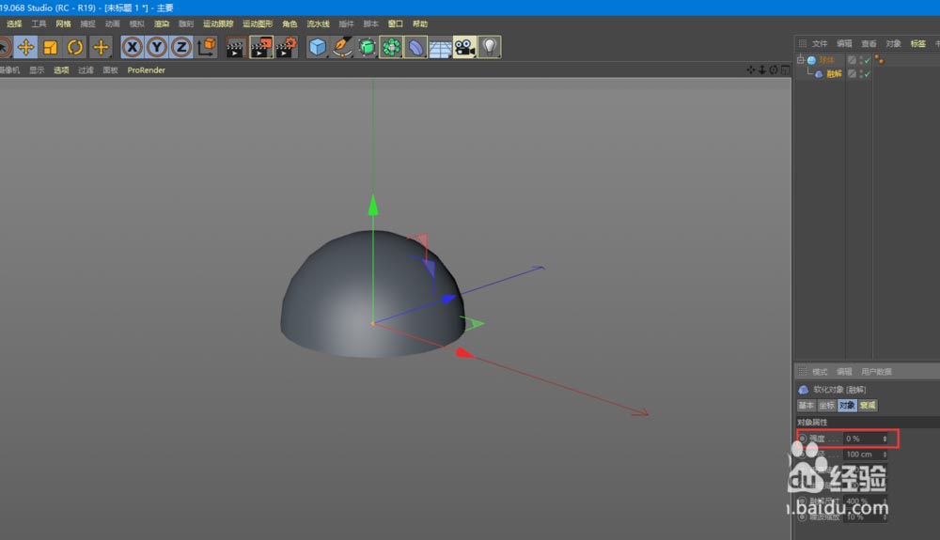This screenshot has width=940, height=540.
Task: Select the Move tool in toolbar
Action: (26, 47)
